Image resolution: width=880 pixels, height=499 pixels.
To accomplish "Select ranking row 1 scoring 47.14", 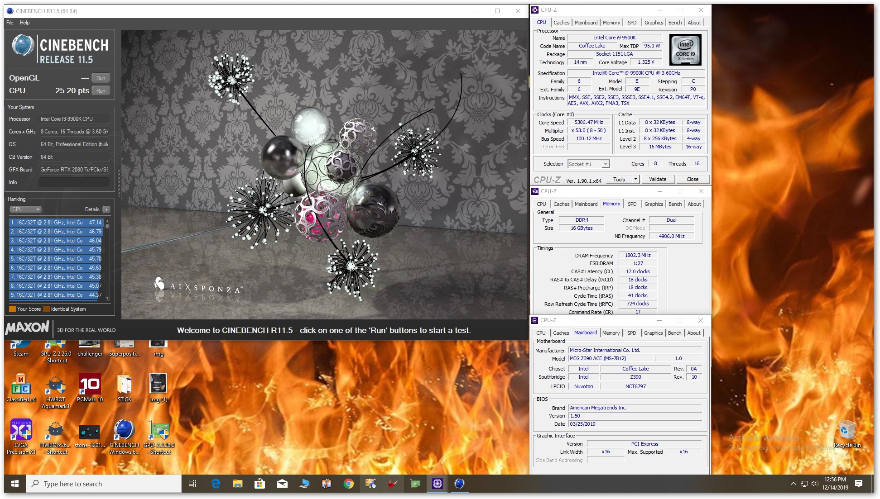I will point(56,223).
